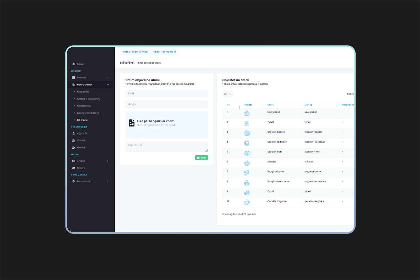The width and height of the screenshot is (420, 280).
Task: Click the Shto listim të ri button
Action: pyautogui.click(x=165, y=52)
